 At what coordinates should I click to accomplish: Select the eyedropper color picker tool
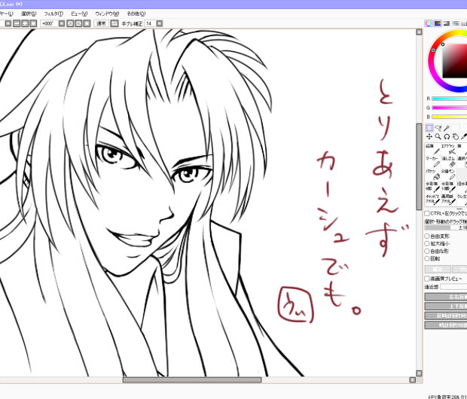(x=464, y=137)
